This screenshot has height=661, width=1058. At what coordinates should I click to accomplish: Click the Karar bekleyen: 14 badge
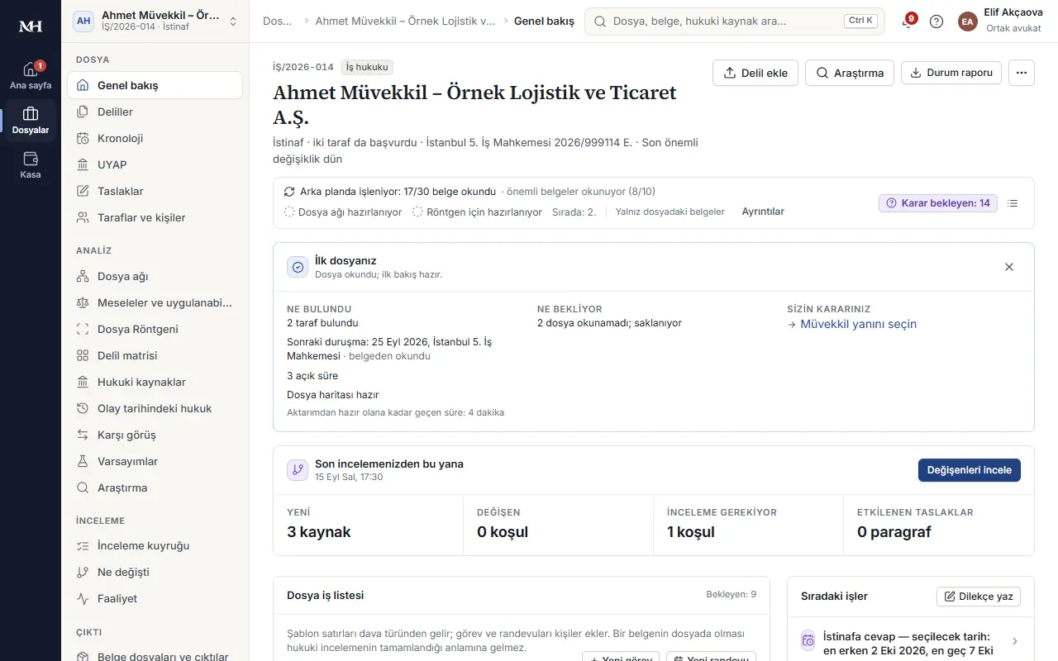(938, 203)
